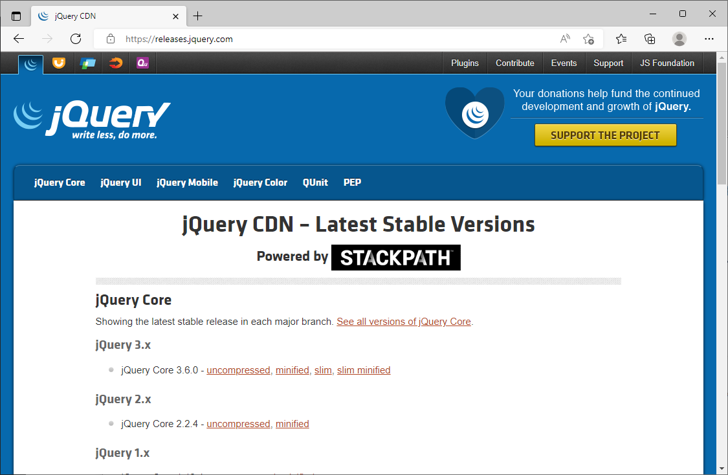The image size is (728, 475).
Task: Open jQuery 2.2.4 minified link
Action: (292, 424)
